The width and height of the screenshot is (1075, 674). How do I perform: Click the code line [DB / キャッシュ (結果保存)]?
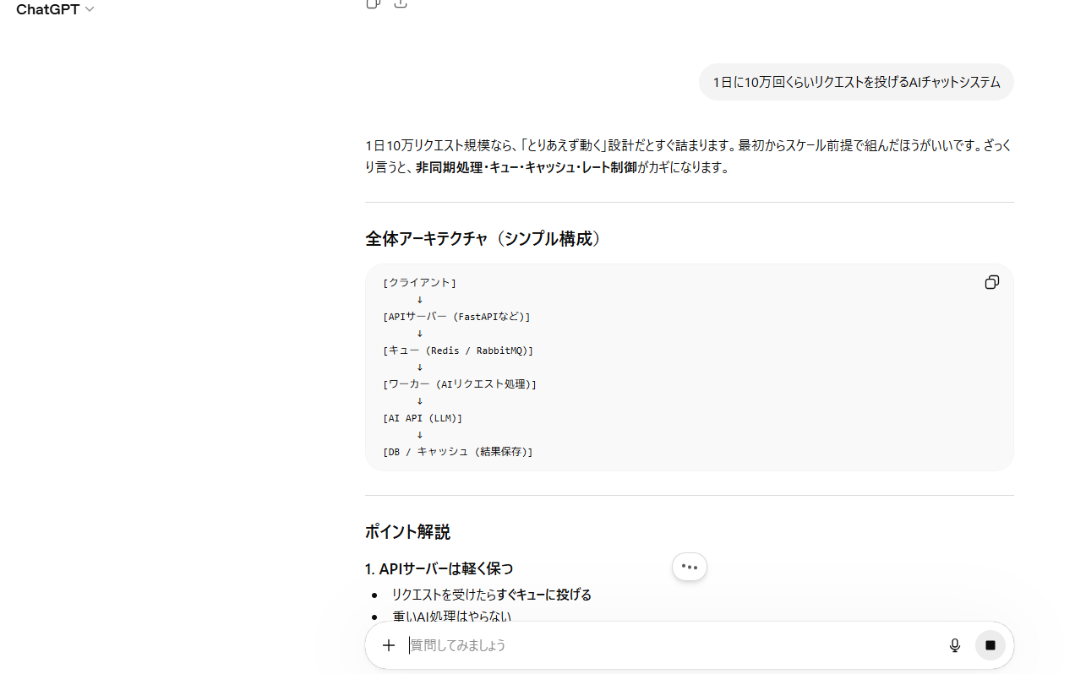458,452
